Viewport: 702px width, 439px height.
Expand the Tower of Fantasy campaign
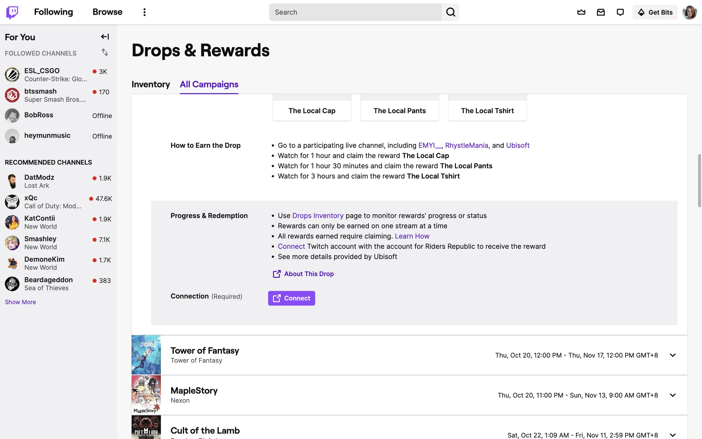tap(672, 355)
